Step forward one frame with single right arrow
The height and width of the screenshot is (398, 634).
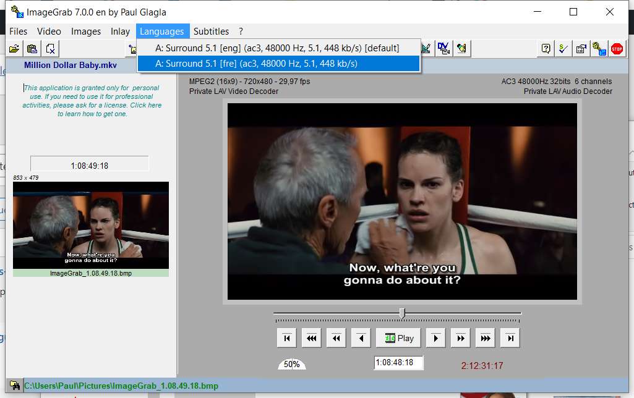click(x=435, y=338)
